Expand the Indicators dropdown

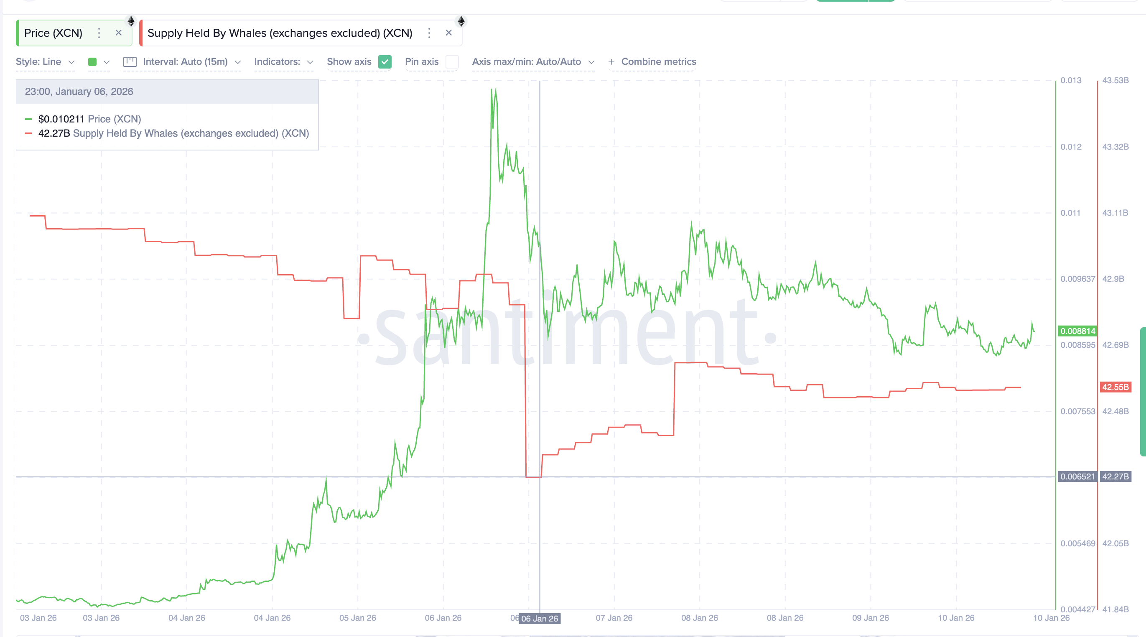pos(283,62)
